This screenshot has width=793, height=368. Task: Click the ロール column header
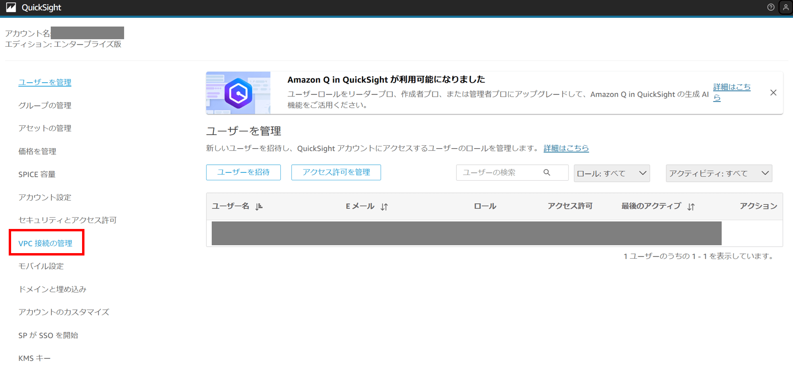click(485, 206)
